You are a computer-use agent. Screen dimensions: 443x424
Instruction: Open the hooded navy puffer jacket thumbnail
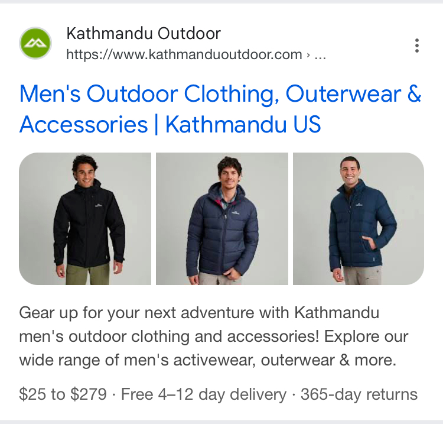pos(222,219)
